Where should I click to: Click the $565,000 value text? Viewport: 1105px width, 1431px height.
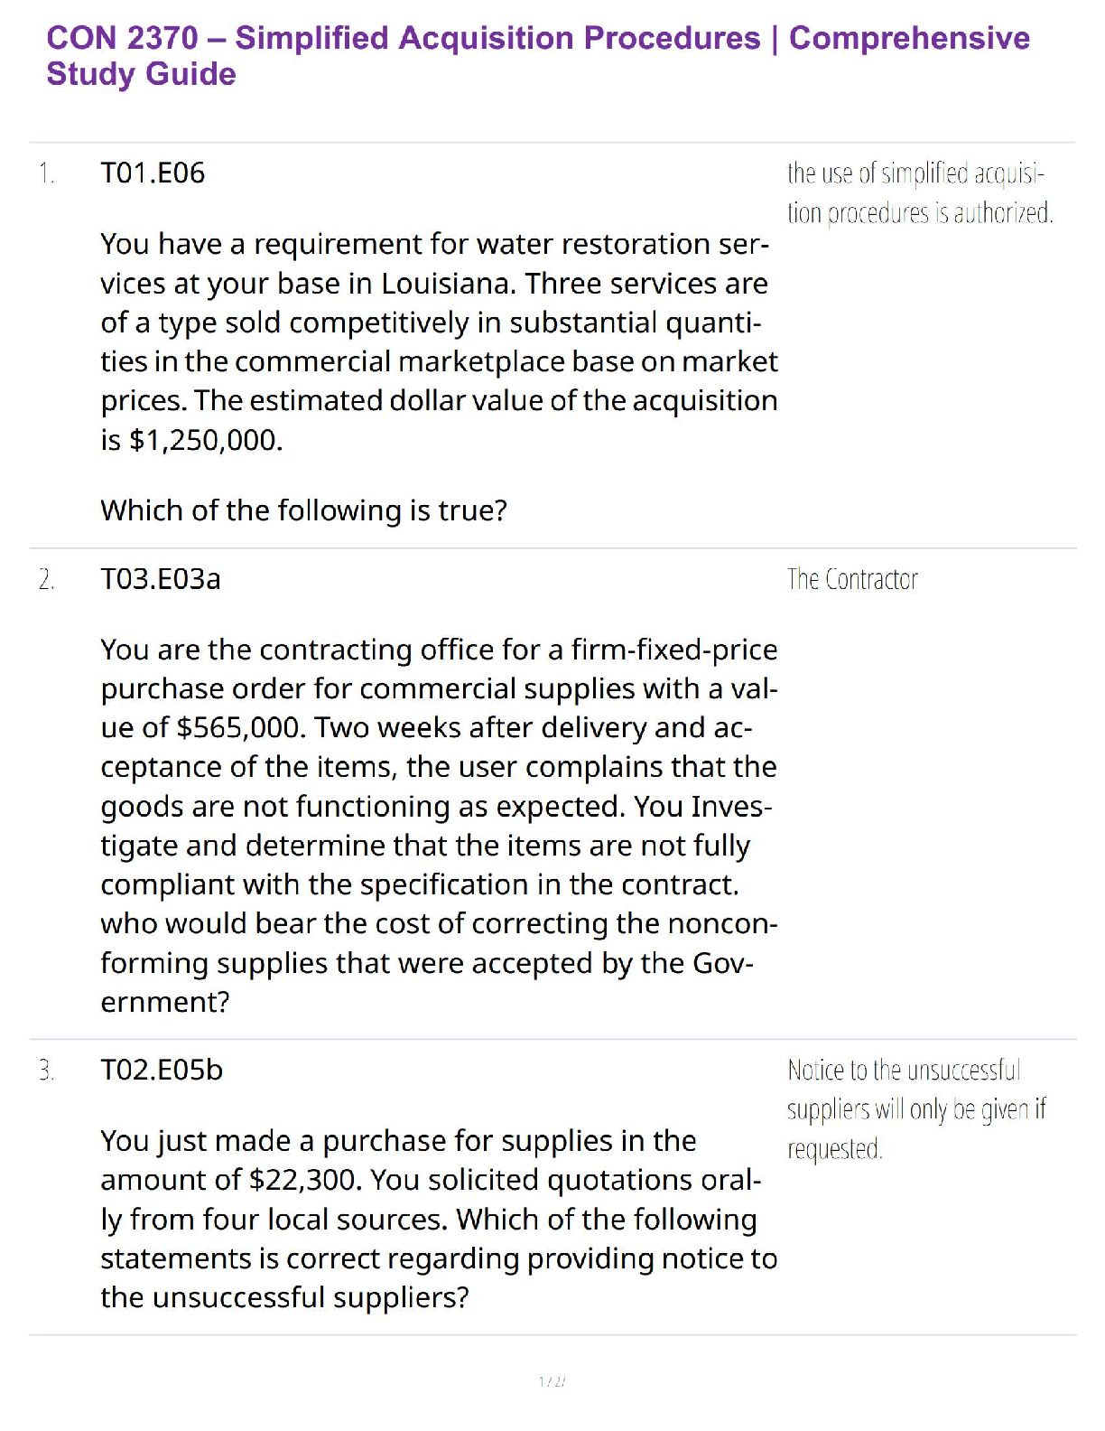237,728
